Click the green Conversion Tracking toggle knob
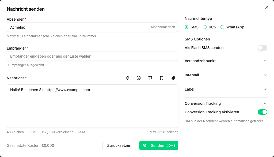This screenshot has width=274, height=157. pos(264,112)
